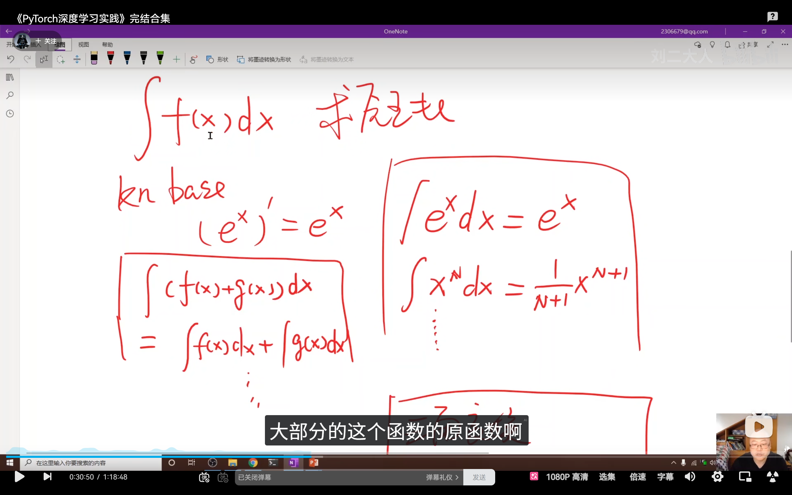Image resolution: width=792 pixels, height=495 pixels.
Task: Open the 倍速 playback speed menu
Action: coord(638,477)
